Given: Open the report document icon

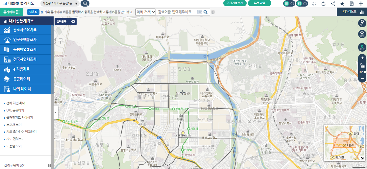Looking at the screenshot, I should tap(352, 4).
